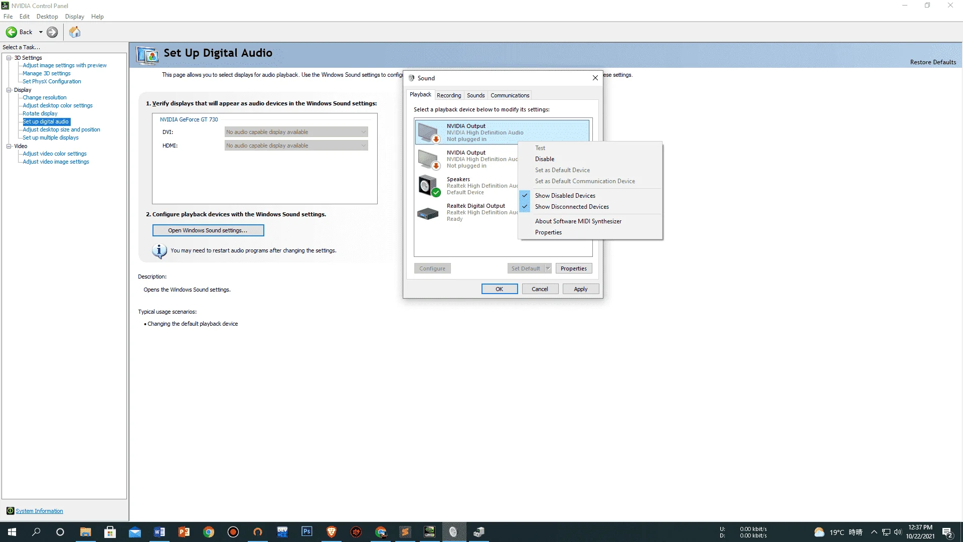The height and width of the screenshot is (542, 963).
Task: Click the blue info icon near restart note
Action: (x=159, y=250)
